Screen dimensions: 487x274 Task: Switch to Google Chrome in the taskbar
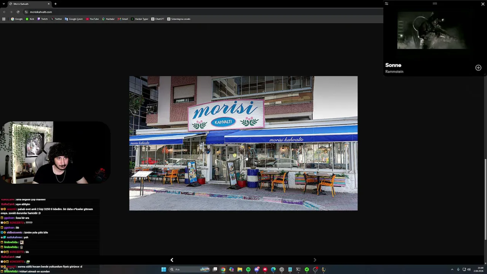[223, 269]
